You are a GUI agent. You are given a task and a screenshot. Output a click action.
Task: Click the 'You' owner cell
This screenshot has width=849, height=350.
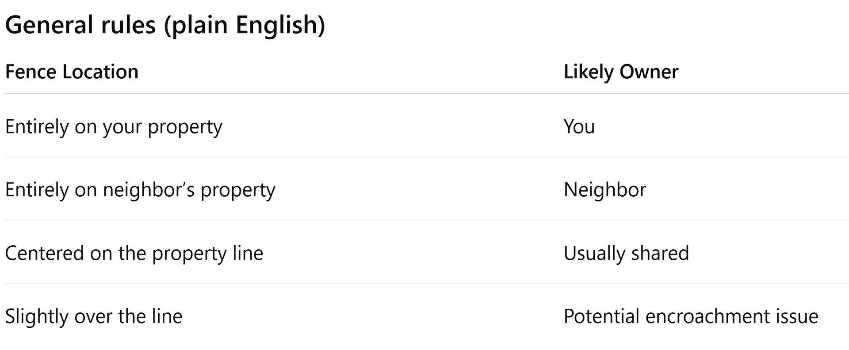(x=579, y=127)
